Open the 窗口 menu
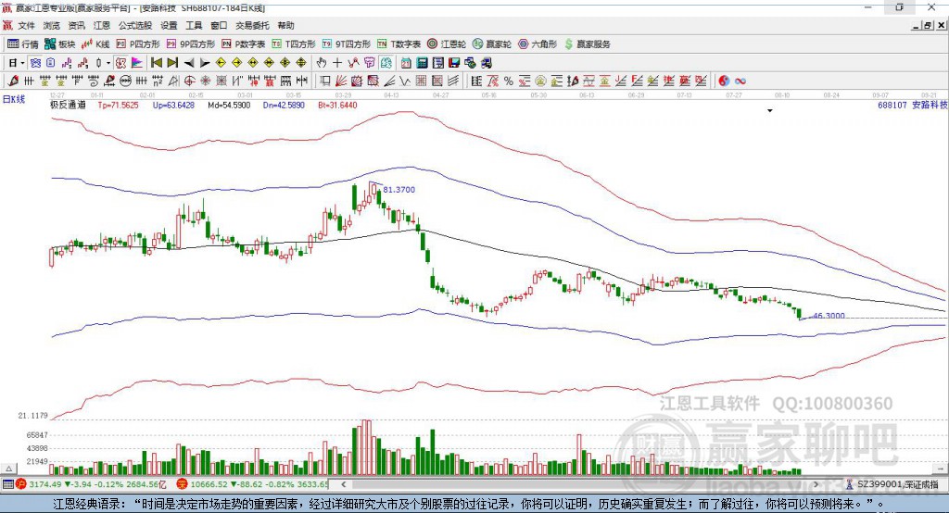This screenshot has height=513, width=949. coord(219,25)
